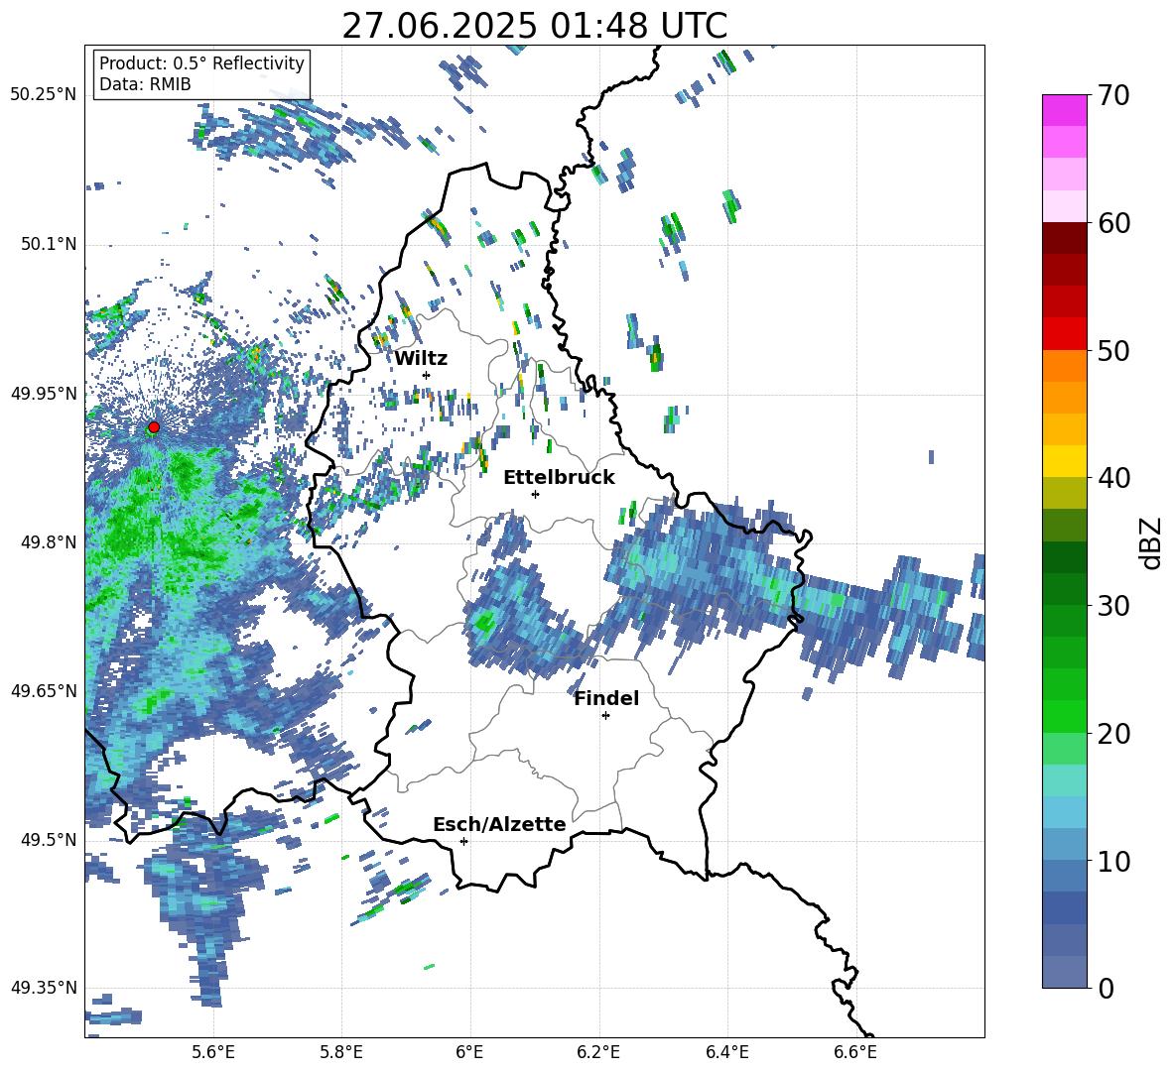Click the 49.35°N latitude label

pyautogui.click(x=44, y=988)
